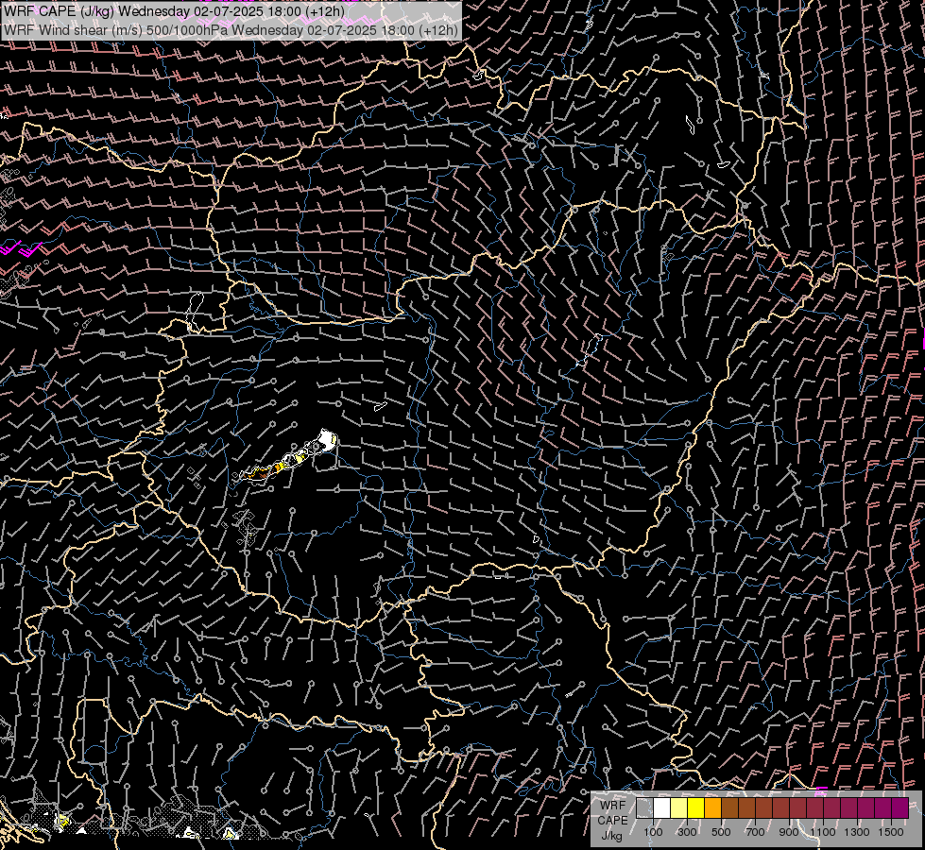The height and width of the screenshot is (850, 925).
Task: Select the white CAPE legend swatch
Action: point(662,808)
